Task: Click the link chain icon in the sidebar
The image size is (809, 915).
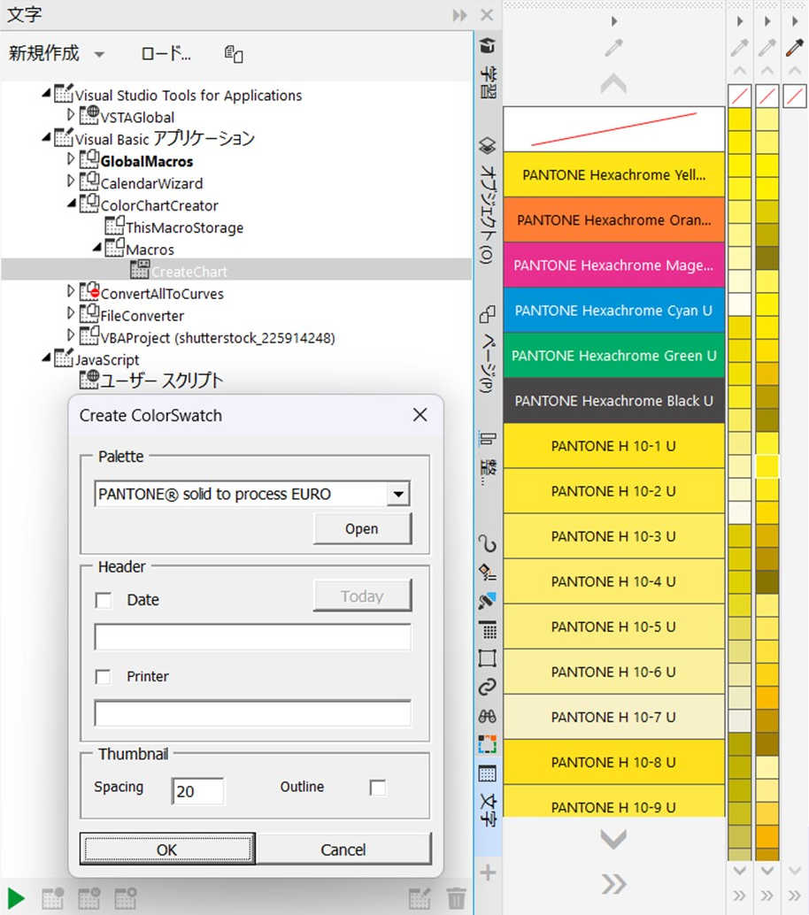Action: pos(488,687)
